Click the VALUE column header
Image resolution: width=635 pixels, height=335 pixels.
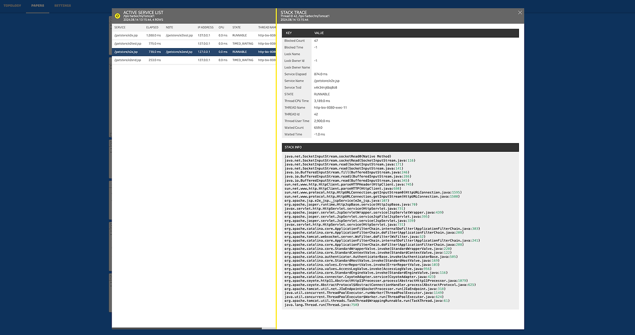319,33
